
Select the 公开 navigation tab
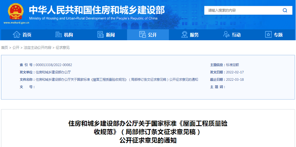(x=148, y=35)
